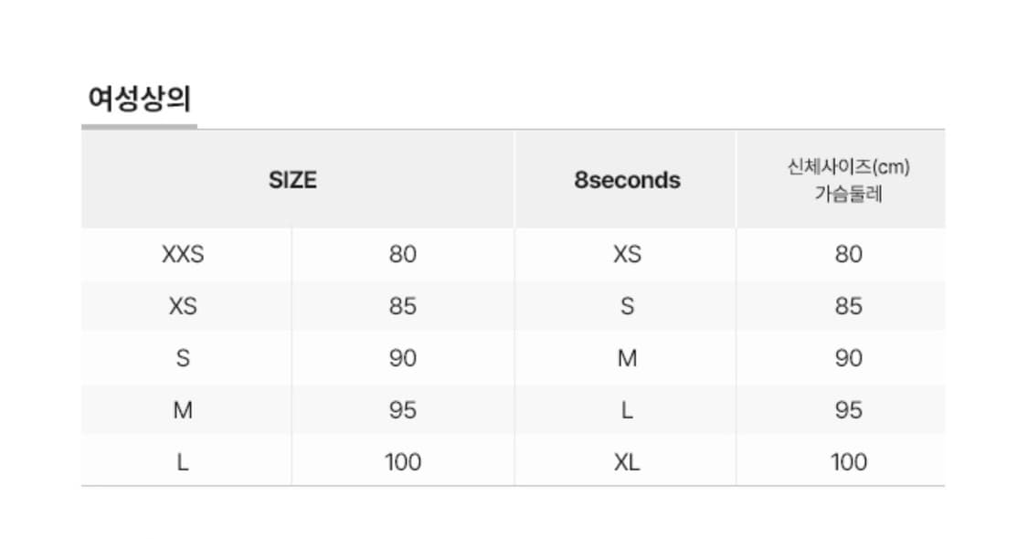This screenshot has width=1028, height=539.
Task: Select XS in the first SIZE column
Action: click(183, 306)
